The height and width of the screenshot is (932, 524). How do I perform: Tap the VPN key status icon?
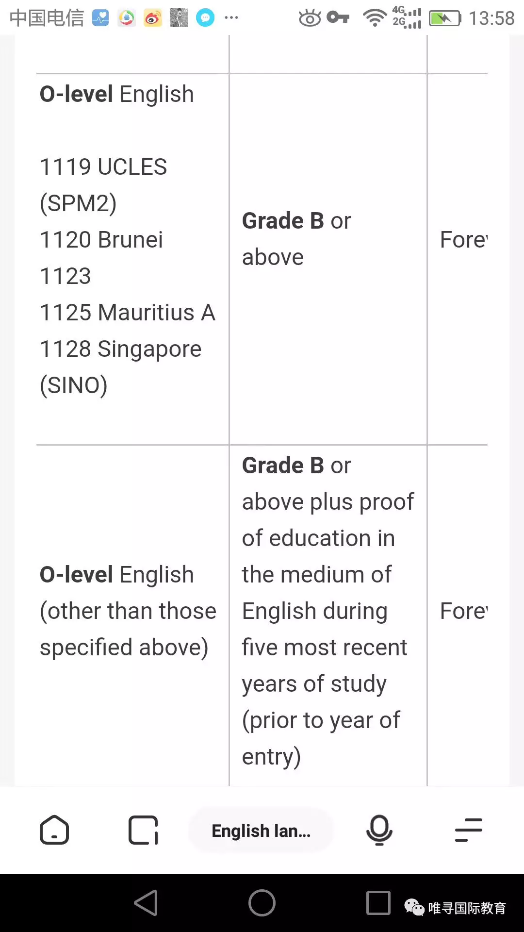tap(338, 18)
